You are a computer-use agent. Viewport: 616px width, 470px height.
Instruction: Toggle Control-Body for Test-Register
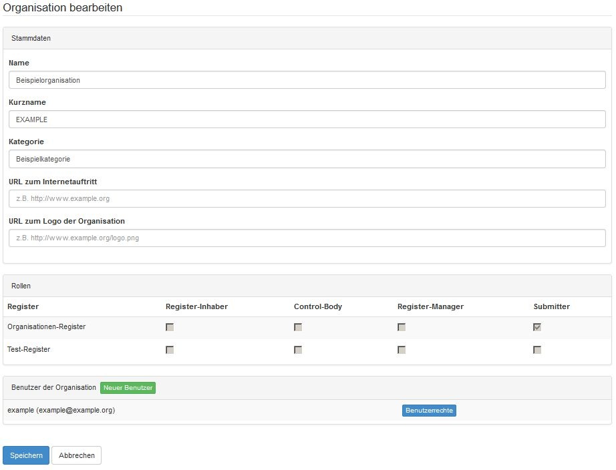[x=298, y=350]
